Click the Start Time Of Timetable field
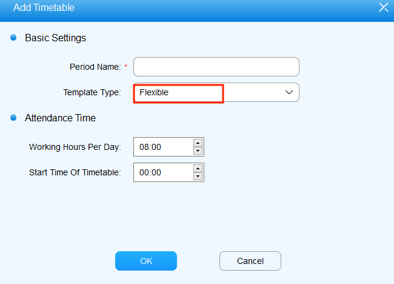The height and width of the screenshot is (284, 394). click(163, 172)
